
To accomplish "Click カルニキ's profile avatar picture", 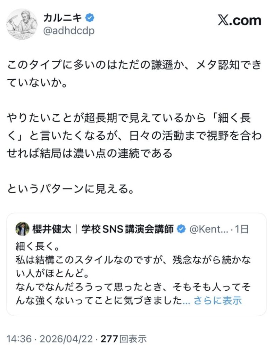I will click(x=22, y=24).
